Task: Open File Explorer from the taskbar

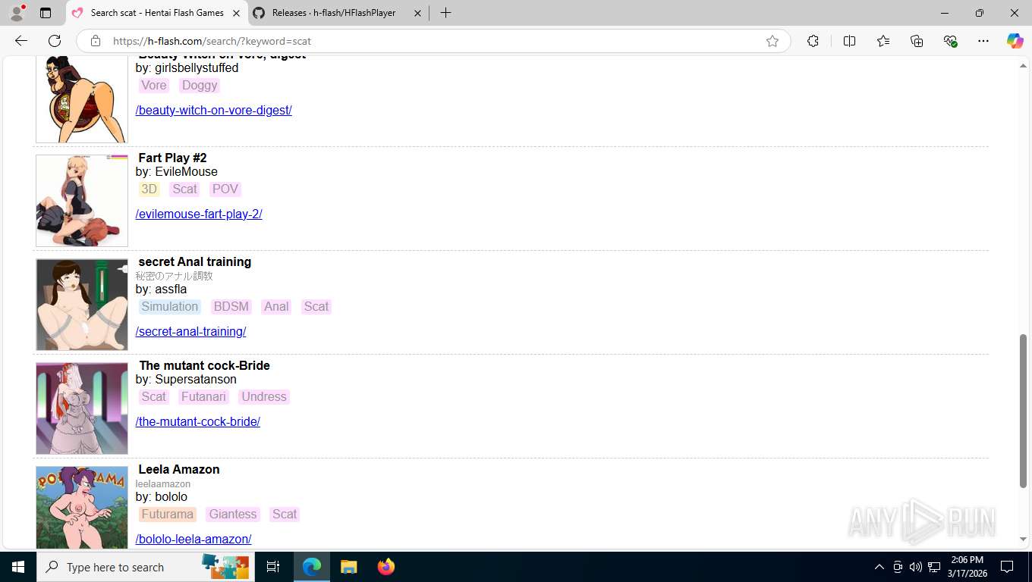Action: [x=348, y=567]
